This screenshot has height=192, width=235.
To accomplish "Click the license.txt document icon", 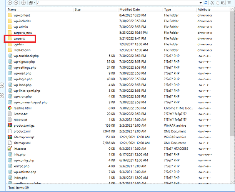I will pyautogui.click(x=10, y=114).
